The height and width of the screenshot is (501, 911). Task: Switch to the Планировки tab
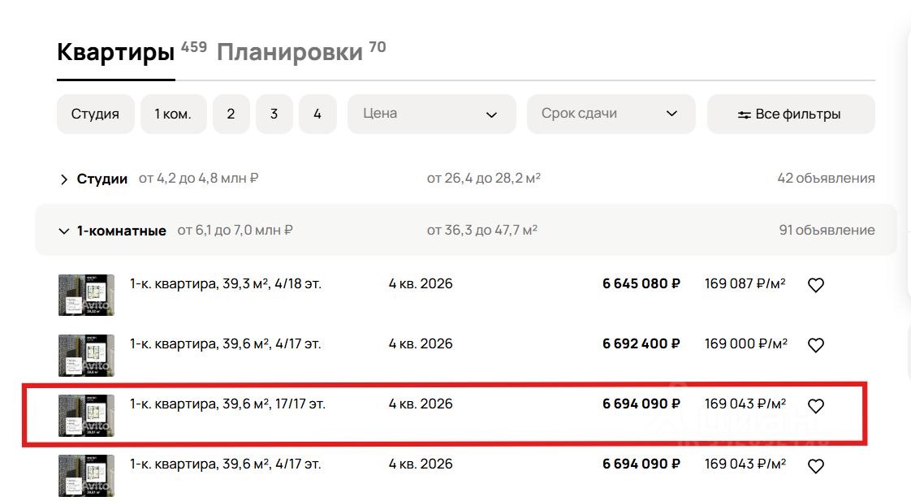(x=289, y=53)
